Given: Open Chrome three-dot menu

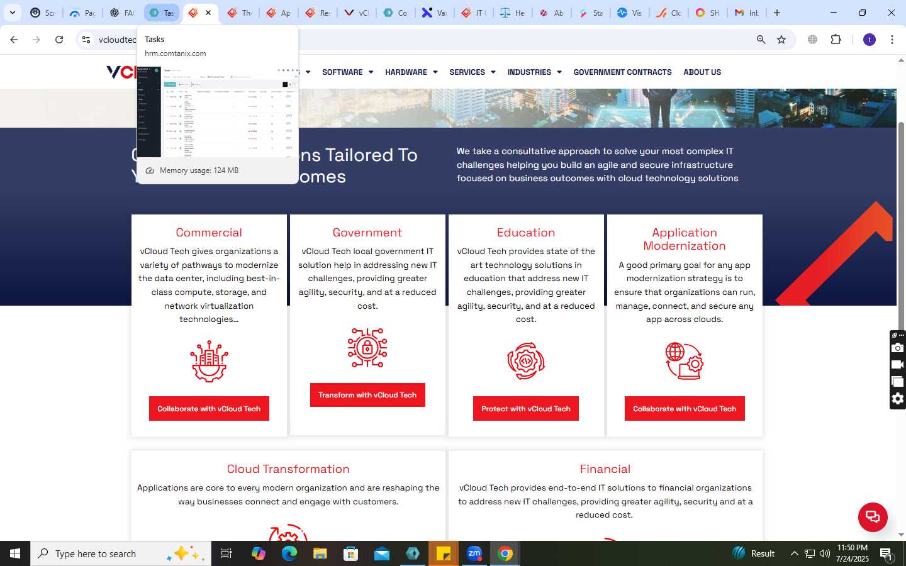Looking at the screenshot, I should [892, 40].
